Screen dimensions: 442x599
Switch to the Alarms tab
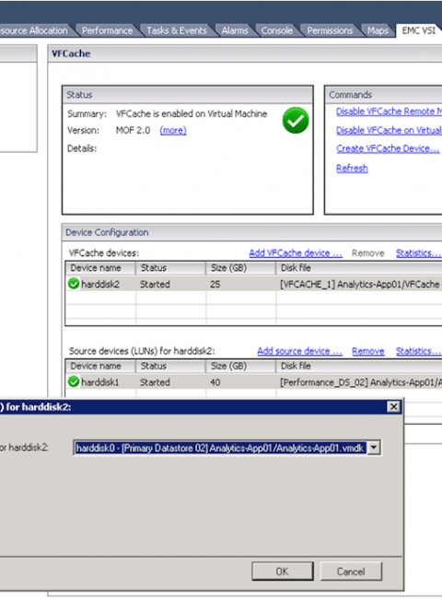pyautogui.click(x=235, y=30)
